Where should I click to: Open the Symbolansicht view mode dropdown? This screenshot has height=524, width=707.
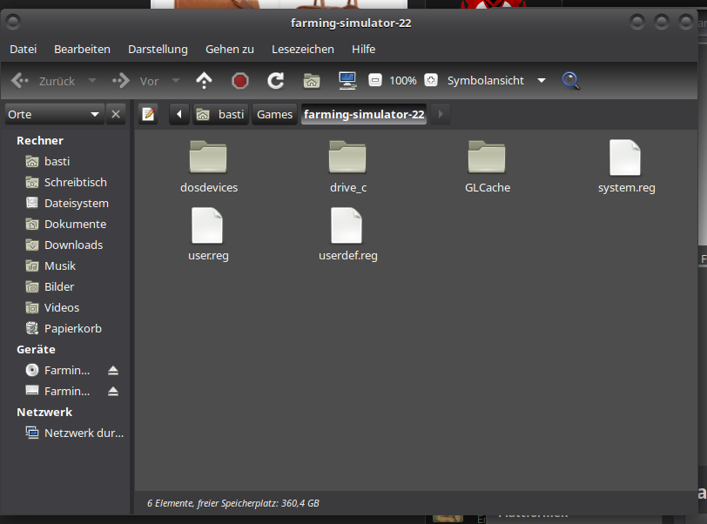point(496,81)
